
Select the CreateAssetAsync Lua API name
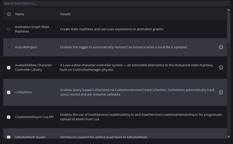pyautogui.click(x=34, y=117)
